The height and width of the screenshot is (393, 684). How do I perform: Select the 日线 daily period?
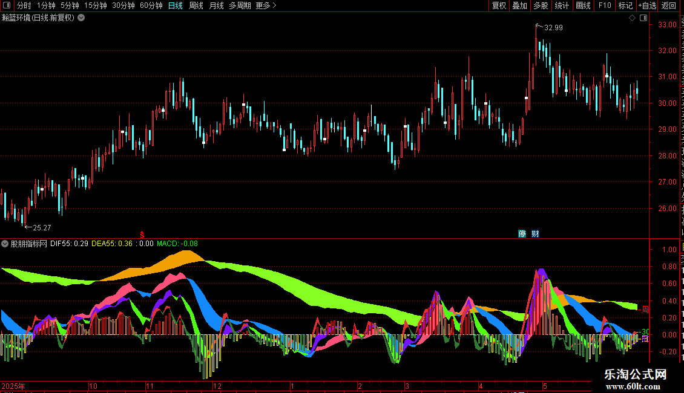pyautogui.click(x=176, y=5)
